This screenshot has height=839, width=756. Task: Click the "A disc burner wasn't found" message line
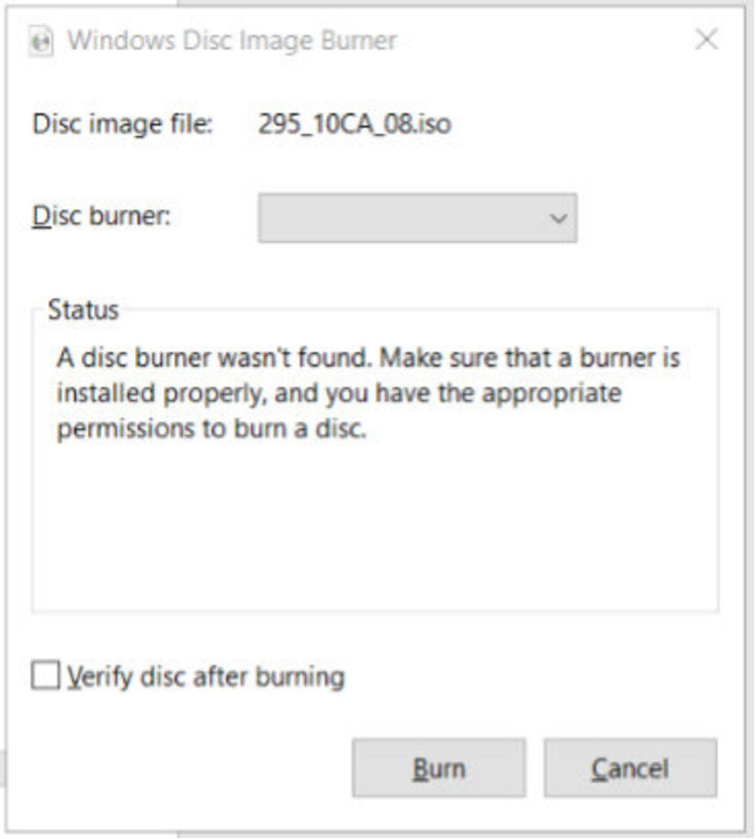click(x=368, y=357)
